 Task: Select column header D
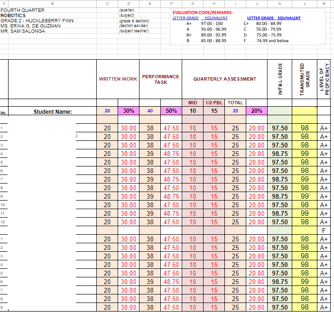(129, 4)
